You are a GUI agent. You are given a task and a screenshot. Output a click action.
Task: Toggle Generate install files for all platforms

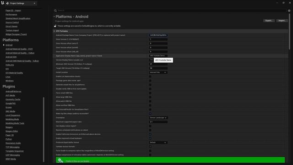click(x=150, y=85)
